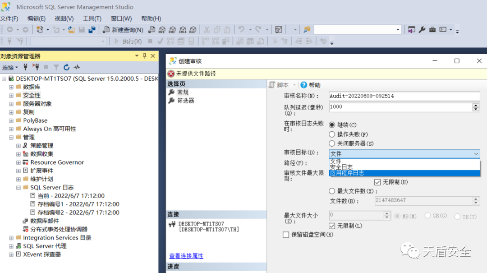Click the Open File toolbar icon
The image size is (487, 273).
(71, 30)
